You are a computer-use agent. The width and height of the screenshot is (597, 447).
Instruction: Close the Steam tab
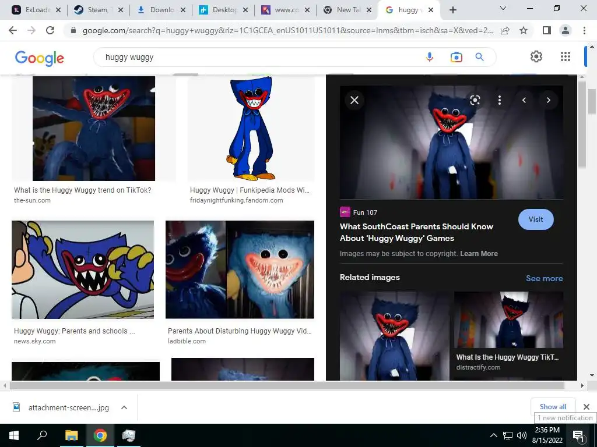(121, 10)
